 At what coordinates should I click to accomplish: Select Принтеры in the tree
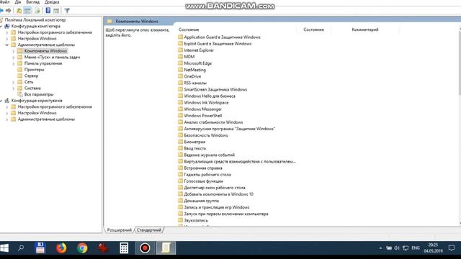(x=34, y=70)
